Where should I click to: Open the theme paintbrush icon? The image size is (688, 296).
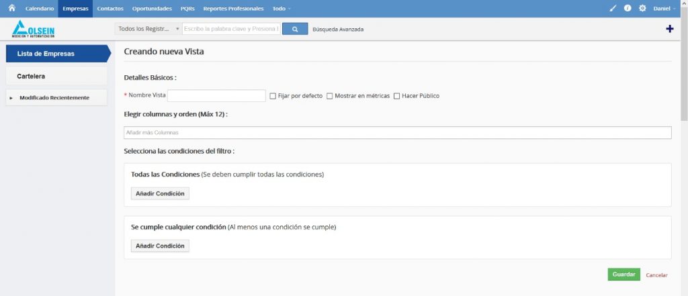(612, 9)
